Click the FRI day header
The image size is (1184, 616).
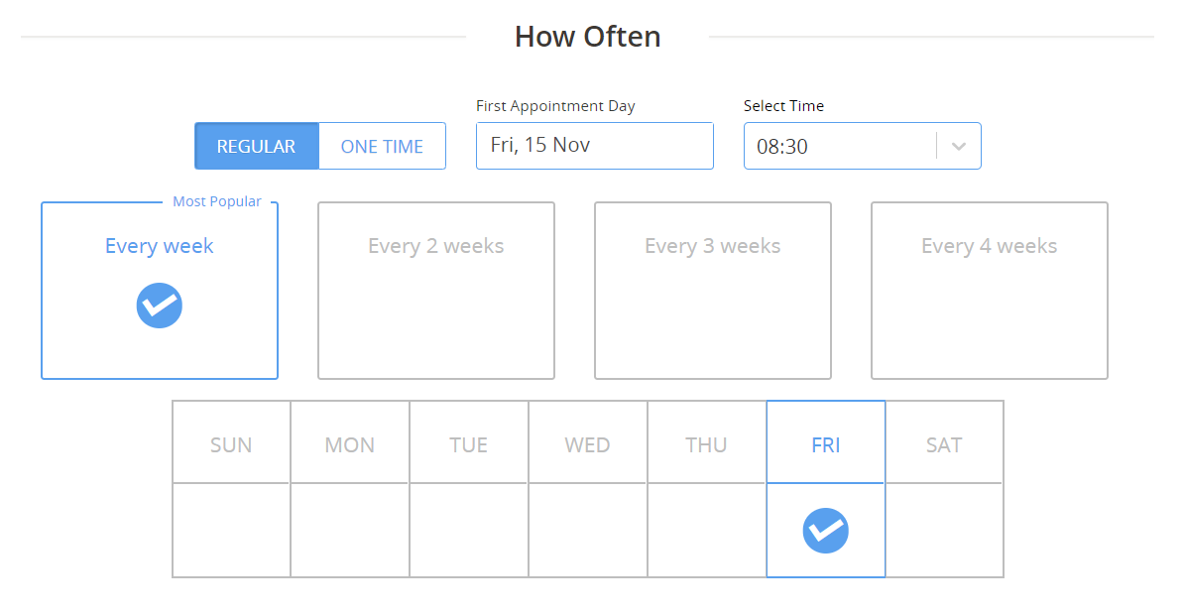point(825,442)
